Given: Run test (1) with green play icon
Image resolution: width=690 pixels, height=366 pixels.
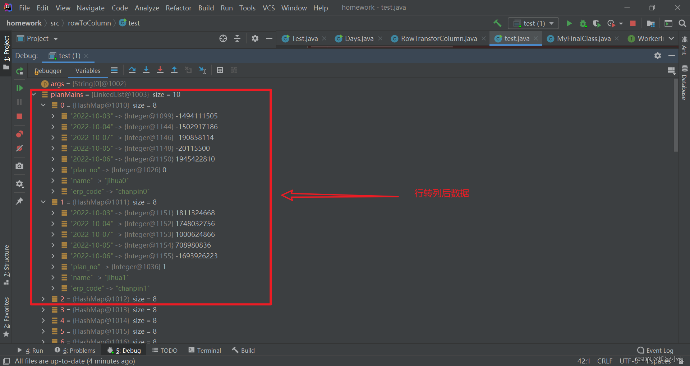Looking at the screenshot, I should coord(569,23).
